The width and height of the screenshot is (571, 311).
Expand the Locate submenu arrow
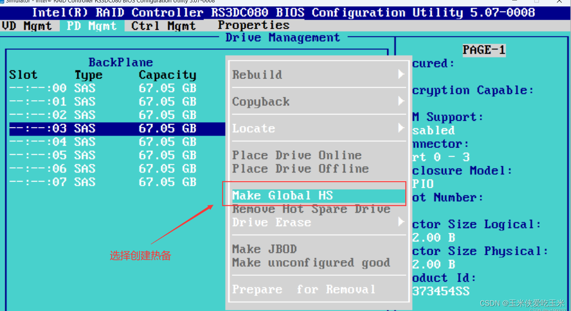pyautogui.click(x=401, y=128)
